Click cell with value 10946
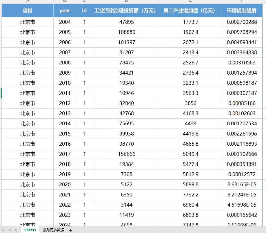Image resolution: width=266 pixels, height=233 pixels. pos(126,93)
